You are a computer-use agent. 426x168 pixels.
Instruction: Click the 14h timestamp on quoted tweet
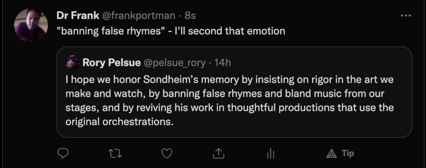pyautogui.click(x=222, y=63)
